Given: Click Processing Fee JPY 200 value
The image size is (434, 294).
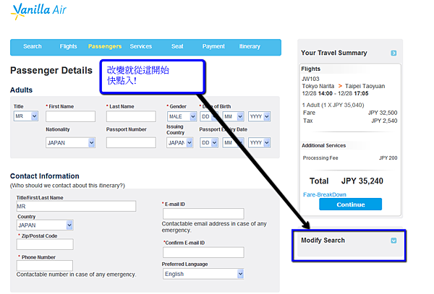Looking at the screenshot, I should pos(388,157).
